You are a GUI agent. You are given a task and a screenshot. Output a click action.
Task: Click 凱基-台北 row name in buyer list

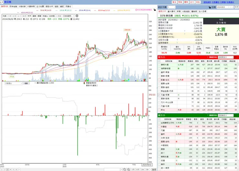coord(165,80)
